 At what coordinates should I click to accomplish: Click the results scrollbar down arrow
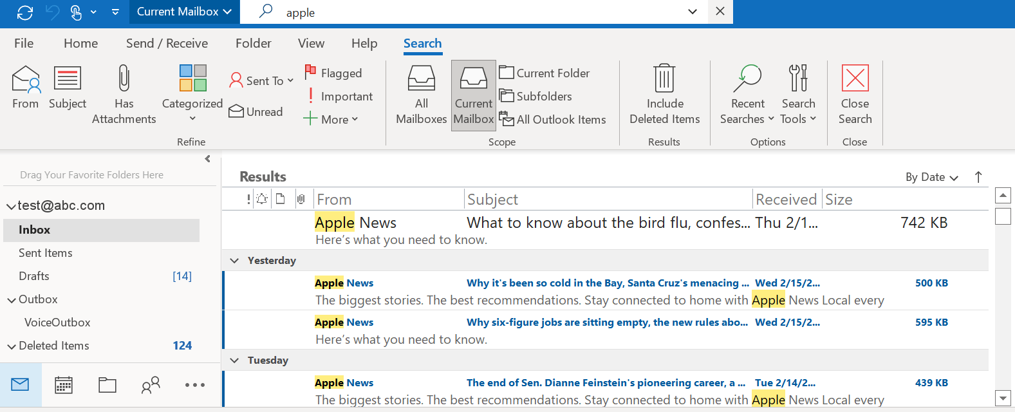1003,398
